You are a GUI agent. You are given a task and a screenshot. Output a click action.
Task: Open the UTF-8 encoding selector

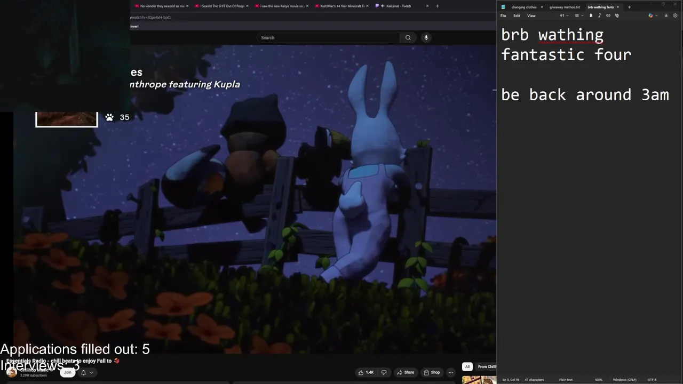(652, 380)
